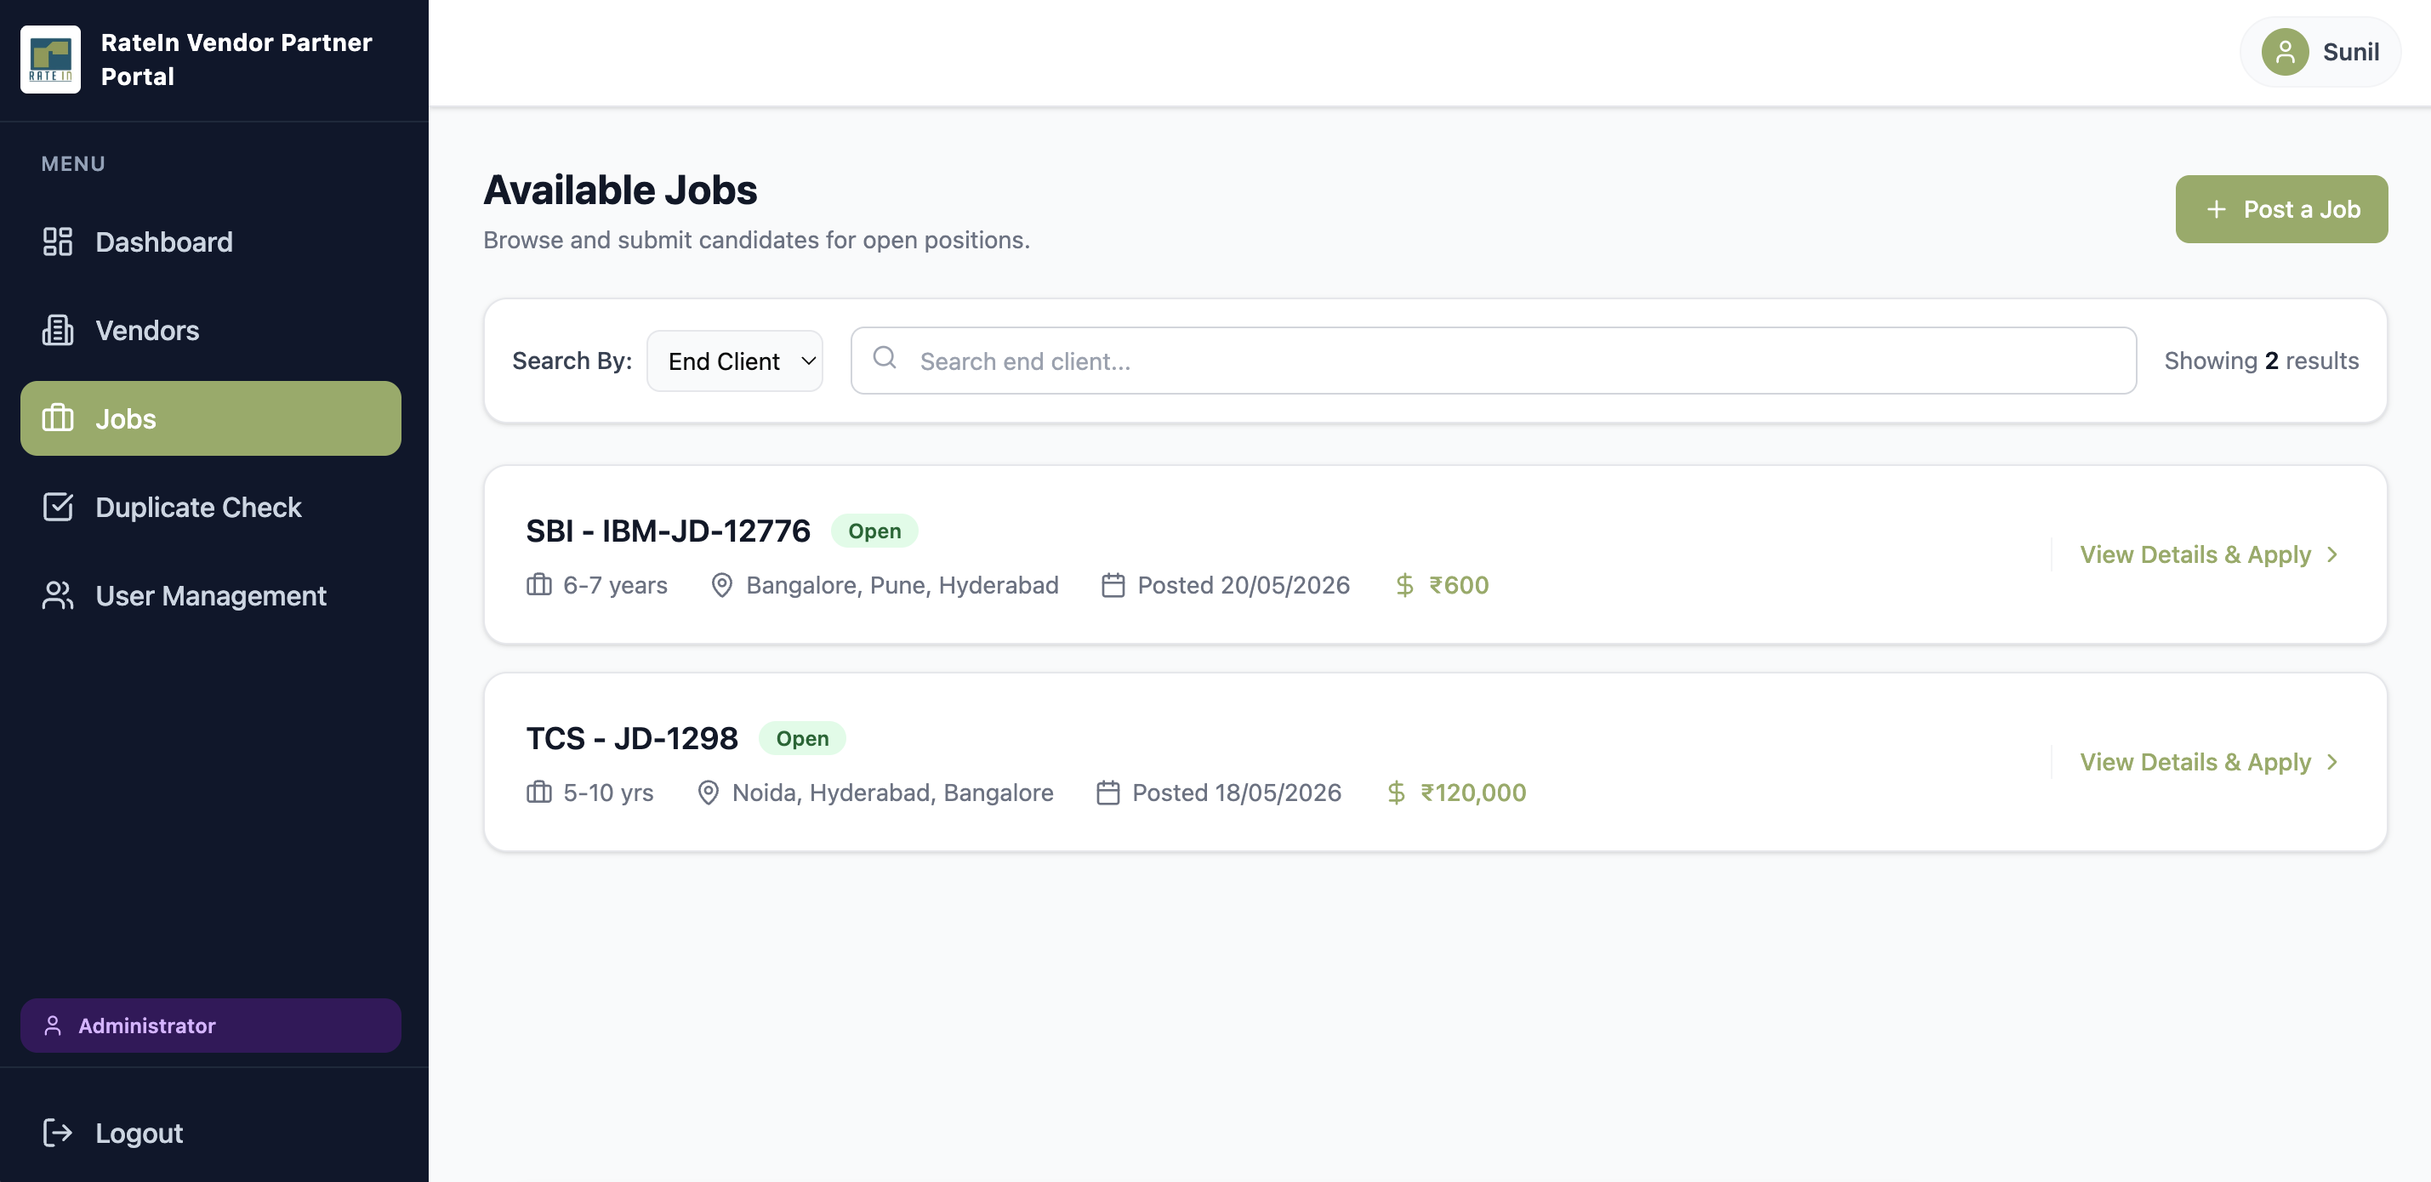Viewport: 2431px width, 1182px height.
Task: Click the Duplicate Check checkmark icon
Action: pos(58,507)
